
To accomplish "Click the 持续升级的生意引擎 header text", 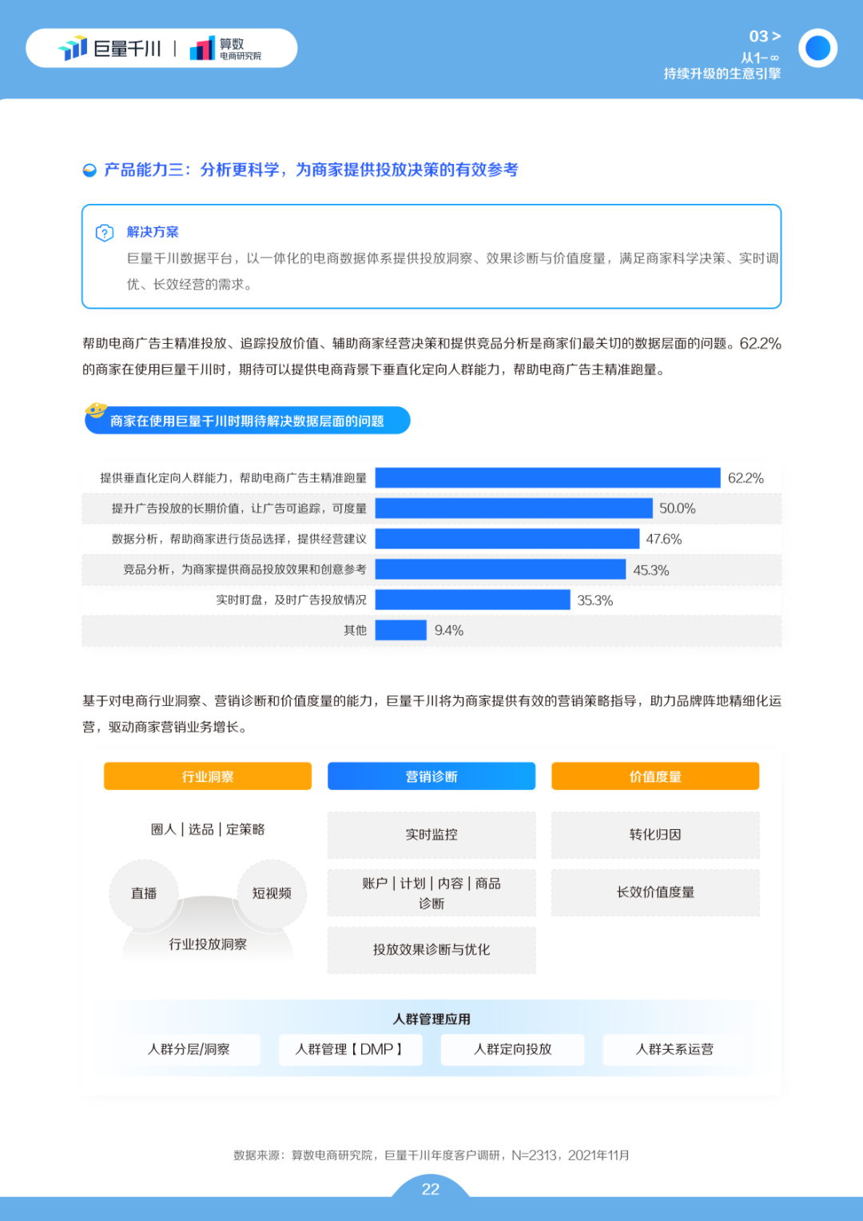I will 722,74.
